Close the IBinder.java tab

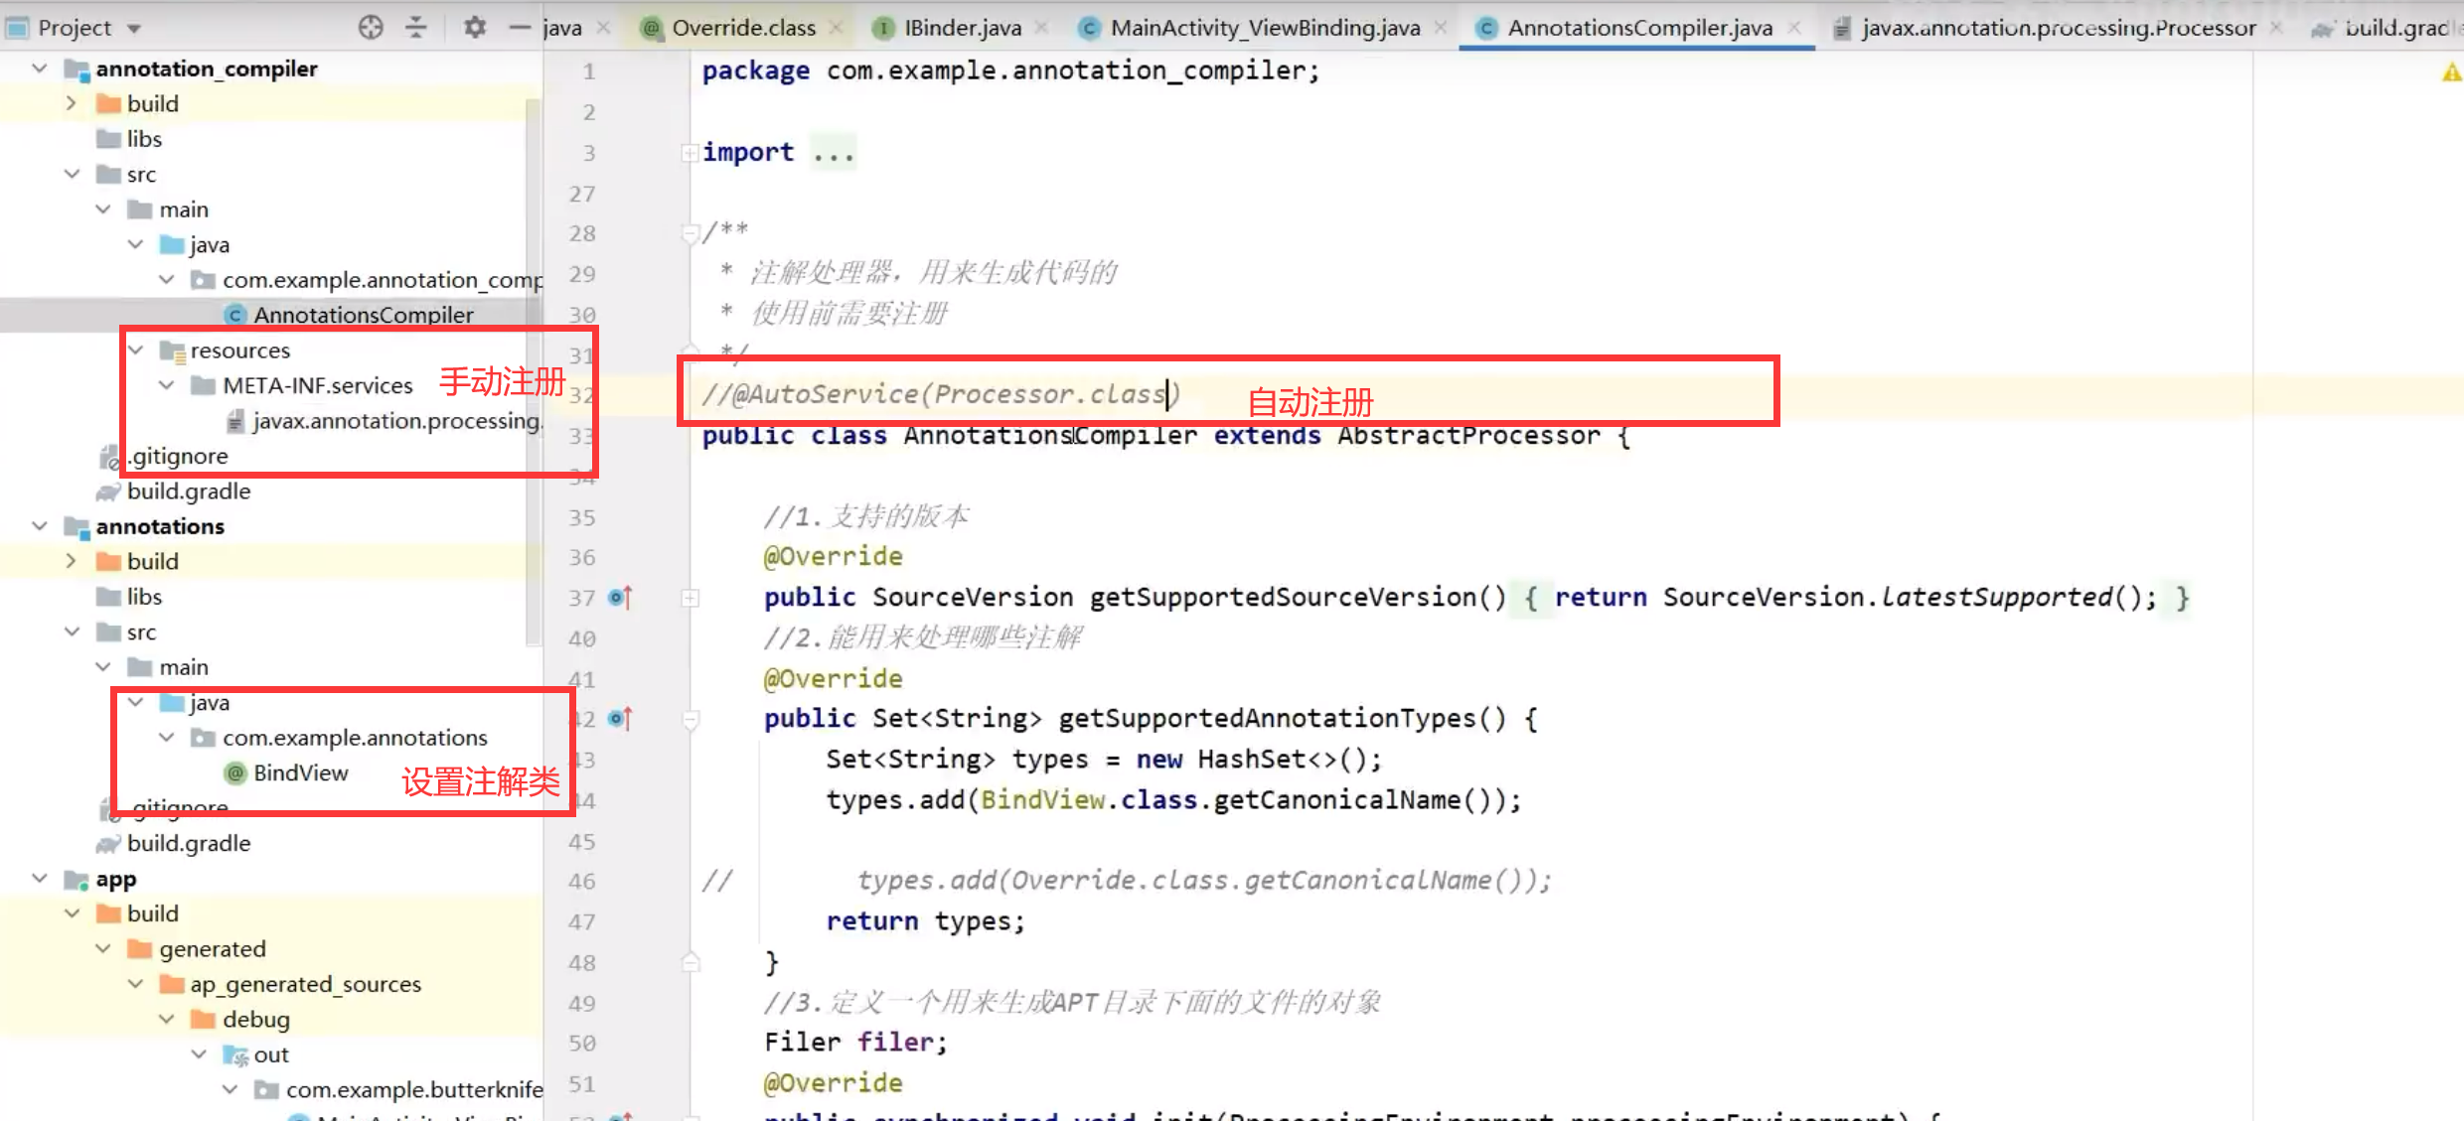pos(1041,28)
